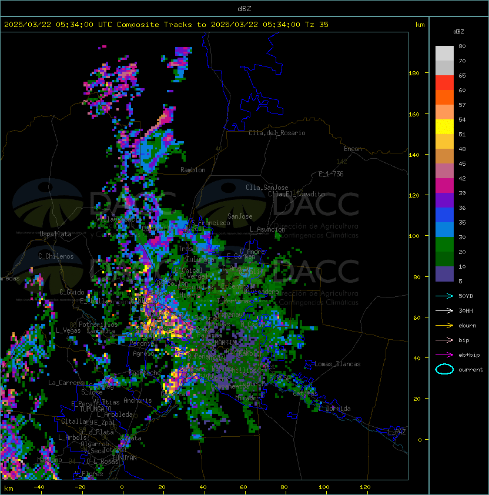
Task: Click the Clla.del_Rosario place label
Action: point(277,133)
